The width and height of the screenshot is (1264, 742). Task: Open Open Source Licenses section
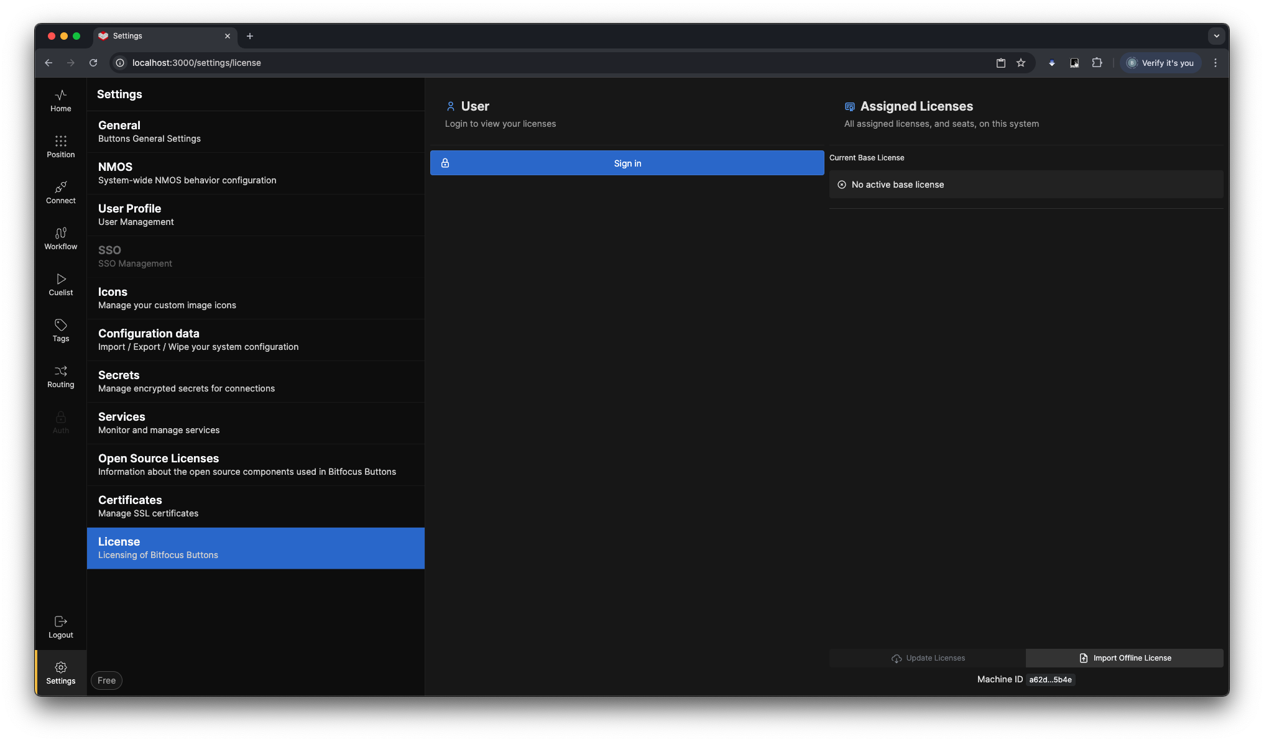[x=256, y=465]
